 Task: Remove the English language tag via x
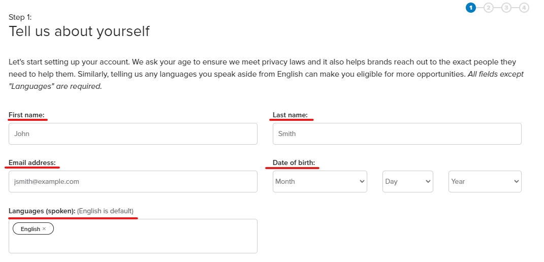coord(44,229)
